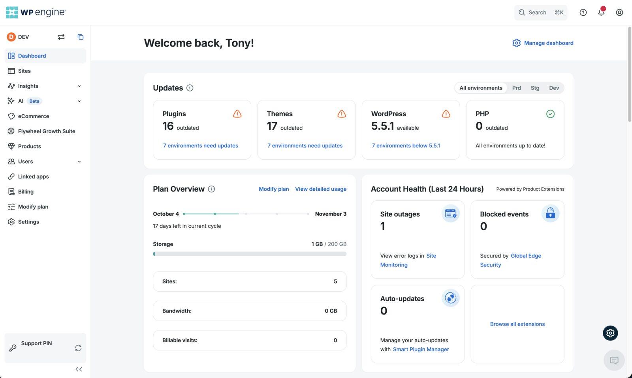Click the page vertical scrollbar

coord(629,74)
